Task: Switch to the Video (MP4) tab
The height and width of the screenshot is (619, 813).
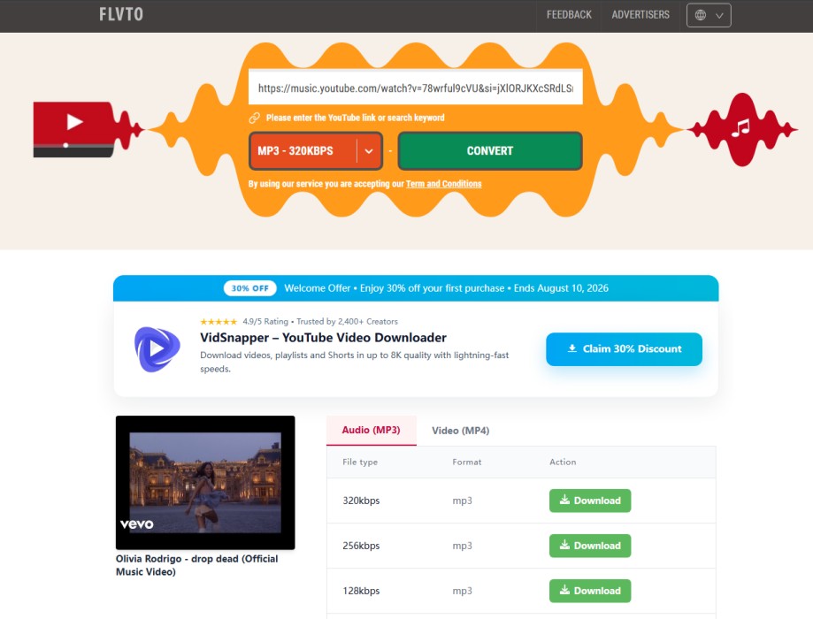Action: (460, 431)
